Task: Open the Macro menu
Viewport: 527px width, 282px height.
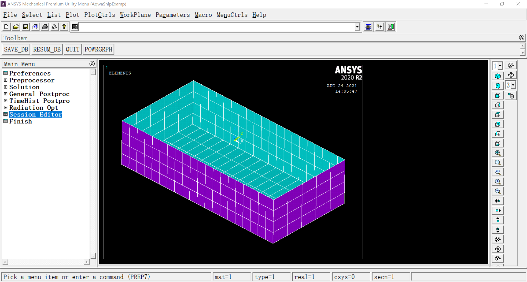Action: 203,15
